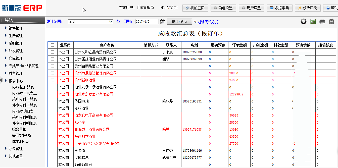Expand the 财务管理 navigation section
This screenshot has height=168, width=338.
click(16, 73)
